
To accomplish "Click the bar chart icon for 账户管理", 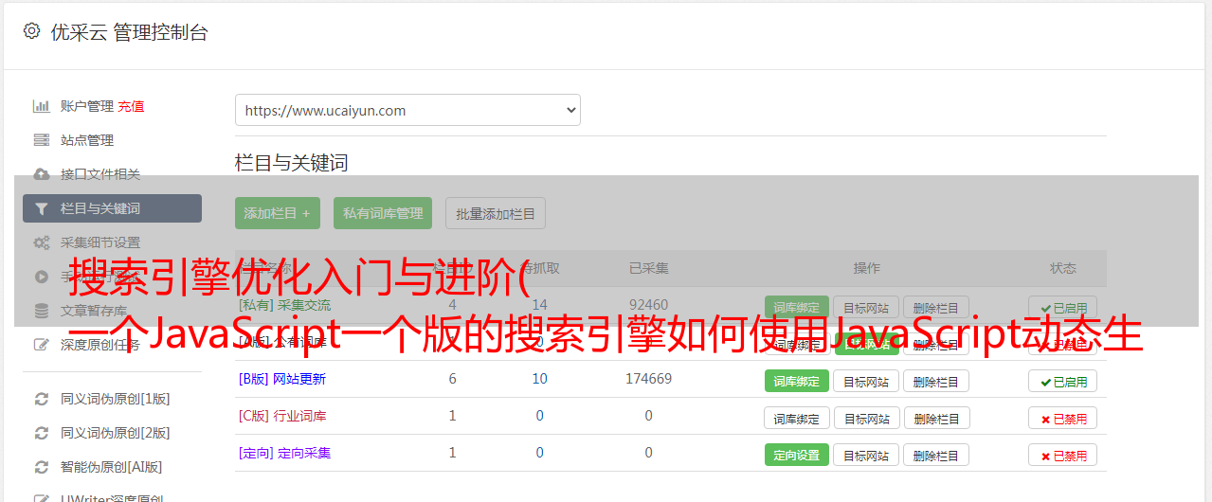I will (x=42, y=106).
